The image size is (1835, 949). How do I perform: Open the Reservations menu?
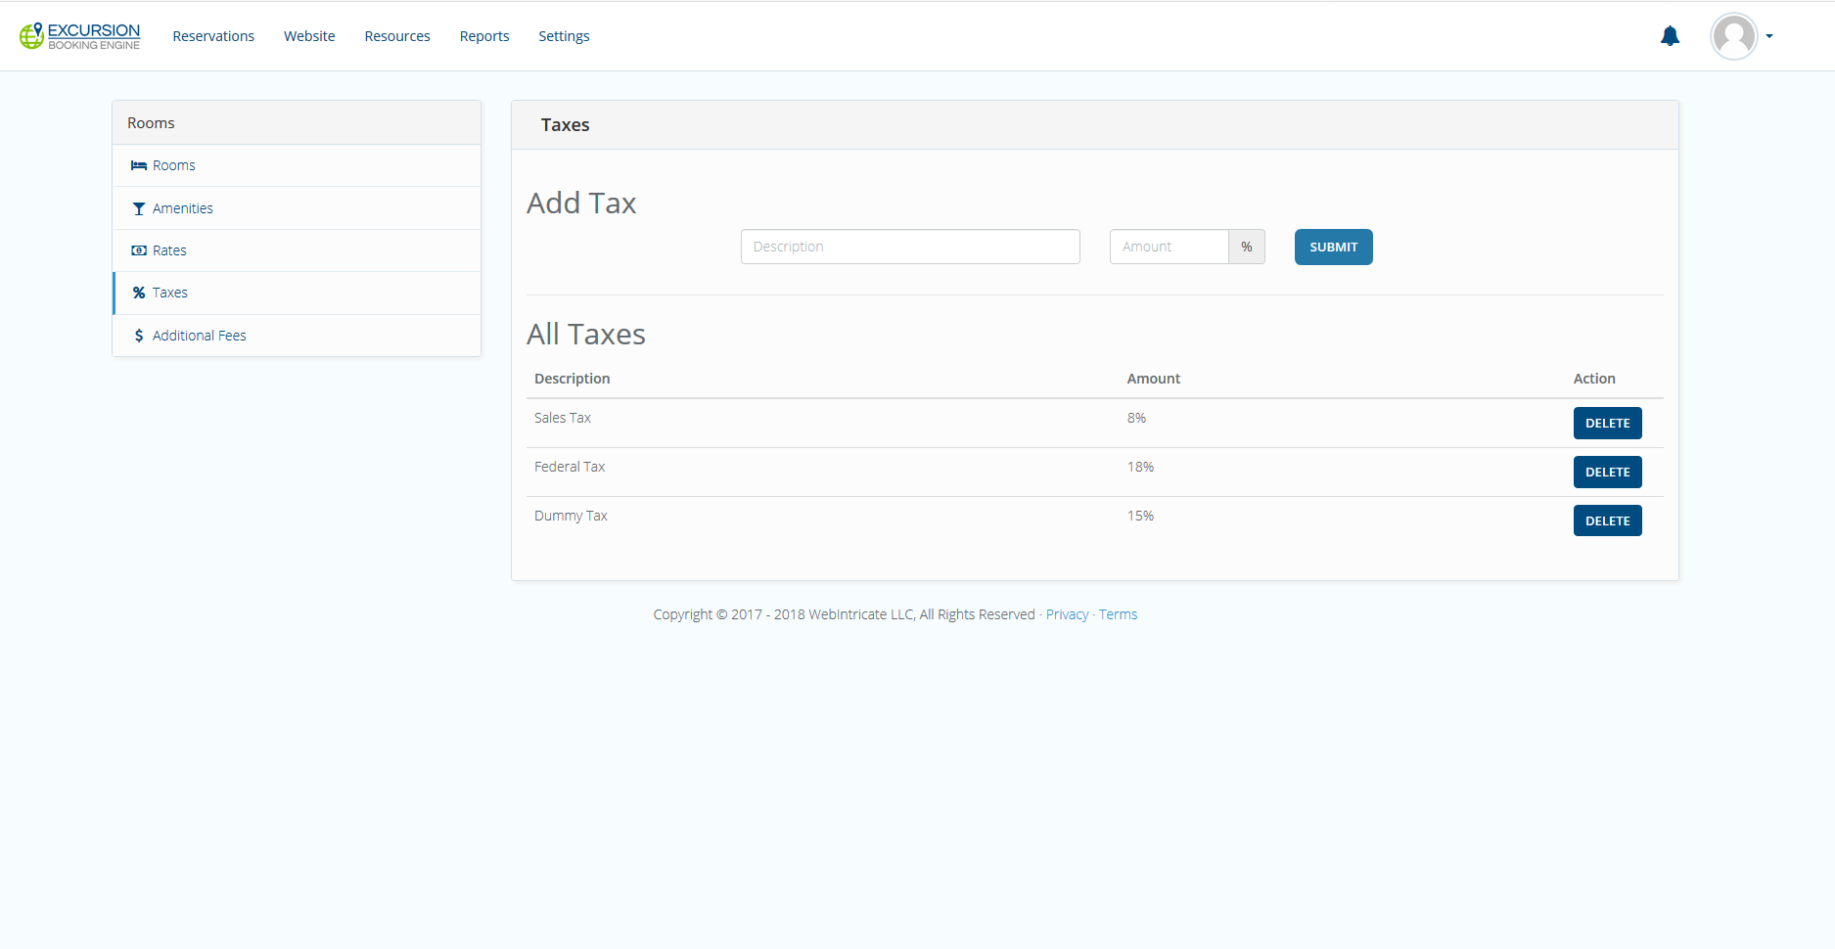coord(213,36)
